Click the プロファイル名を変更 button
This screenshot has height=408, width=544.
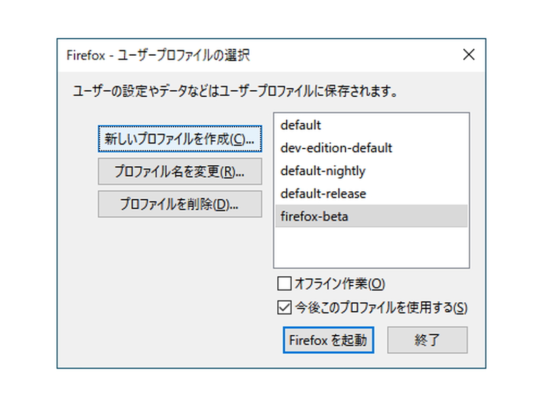click(180, 171)
